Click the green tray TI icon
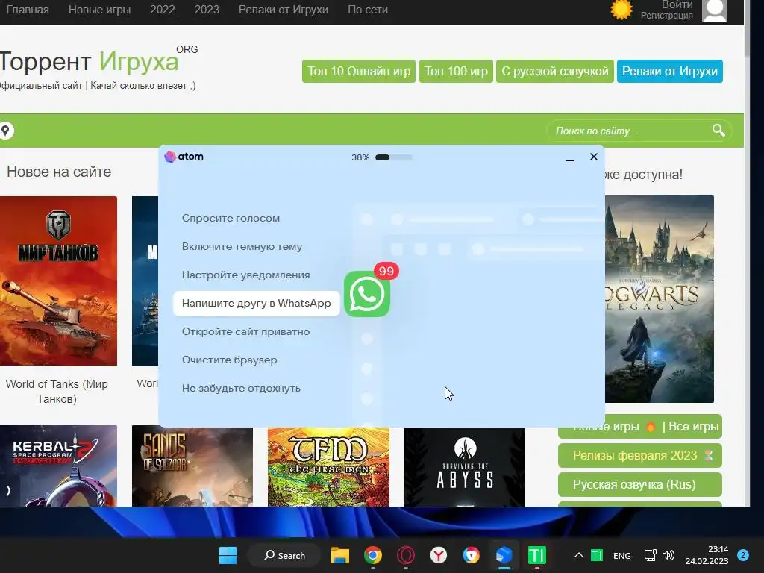This screenshot has height=573, width=764. tap(597, 555)
